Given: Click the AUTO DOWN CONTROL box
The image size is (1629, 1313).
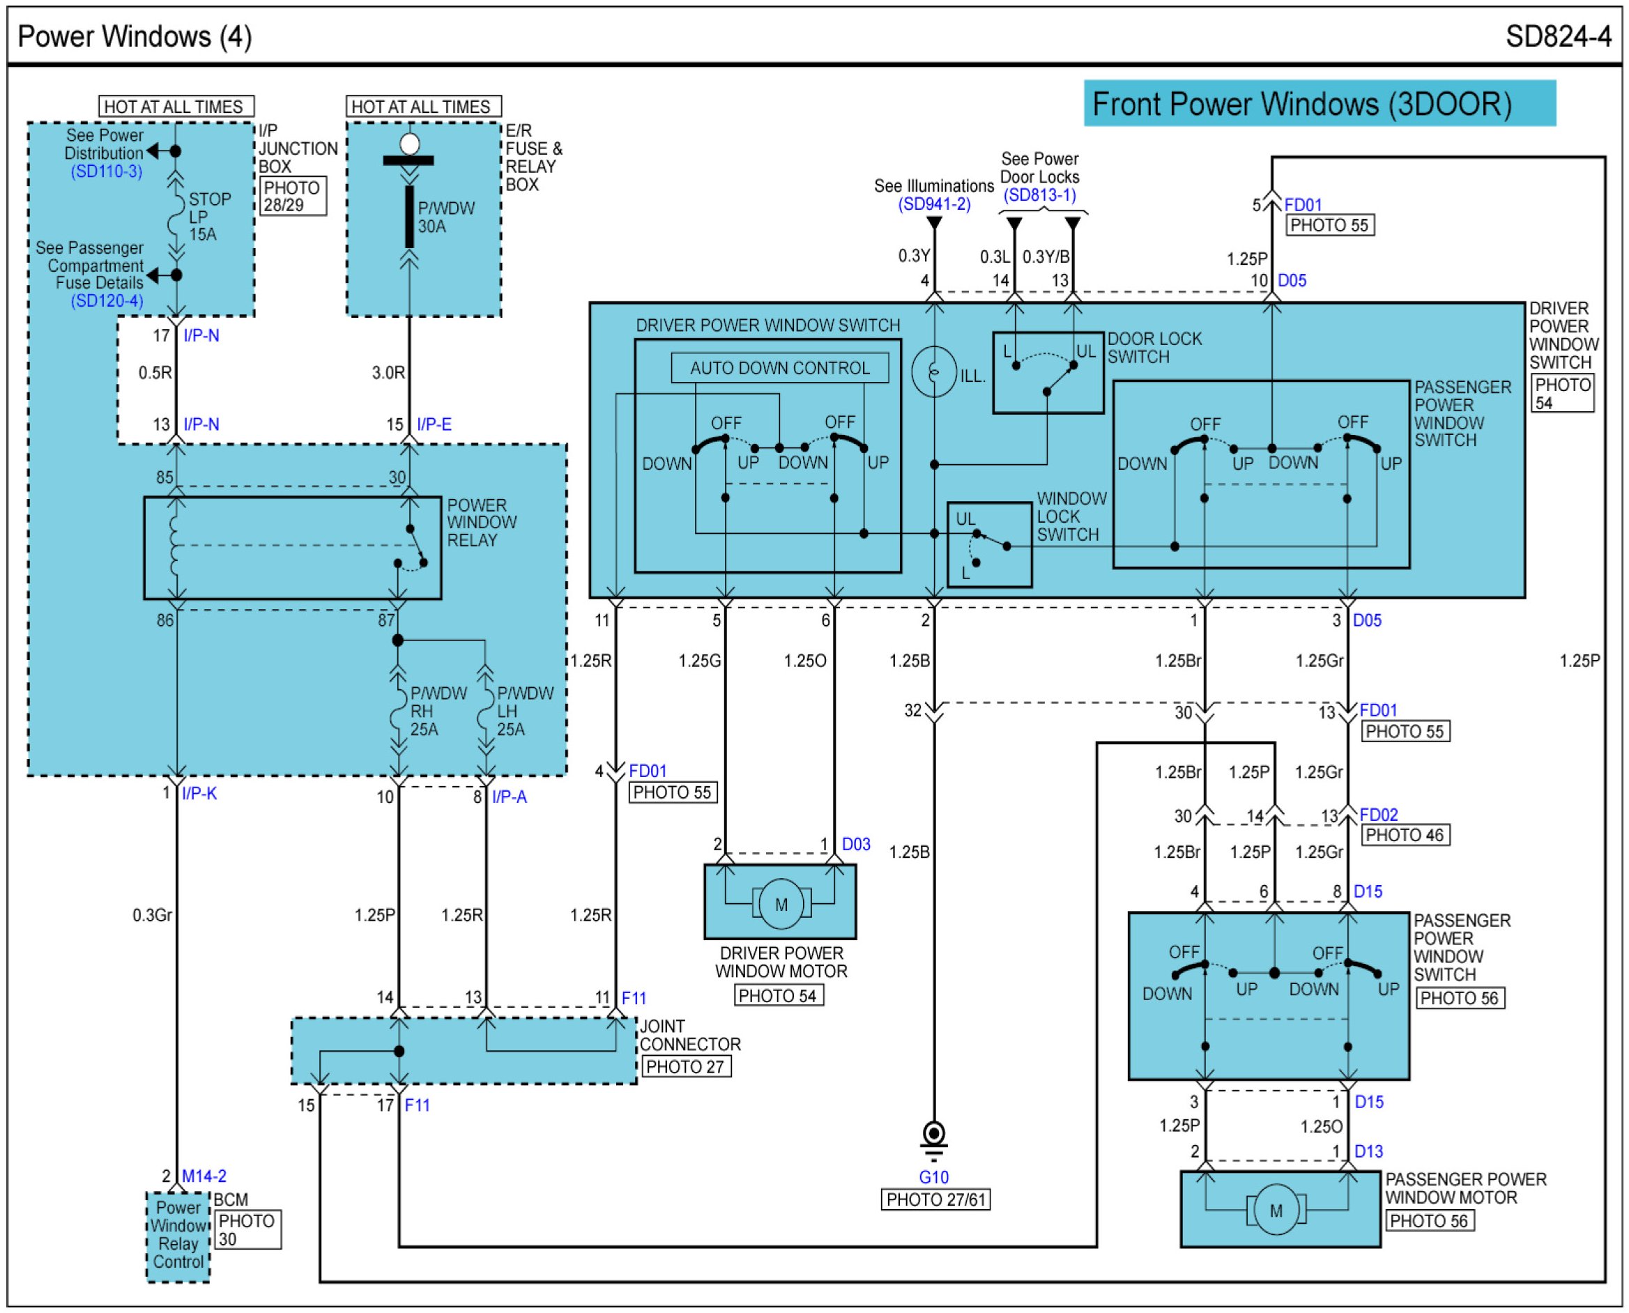Looking at the screenshot, I should click(779, 369).
